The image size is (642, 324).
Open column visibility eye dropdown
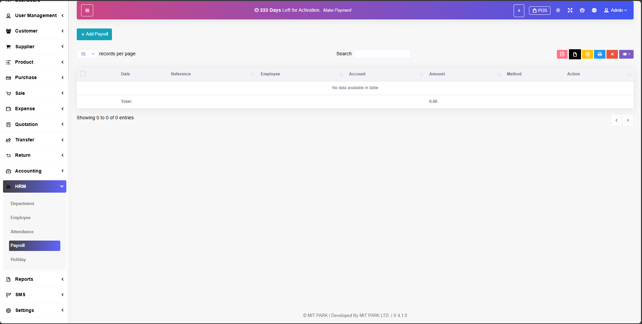tap(626, 54)
